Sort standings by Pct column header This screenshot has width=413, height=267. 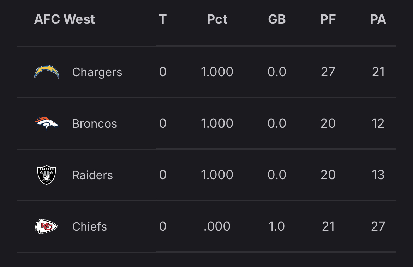(217, 19)
